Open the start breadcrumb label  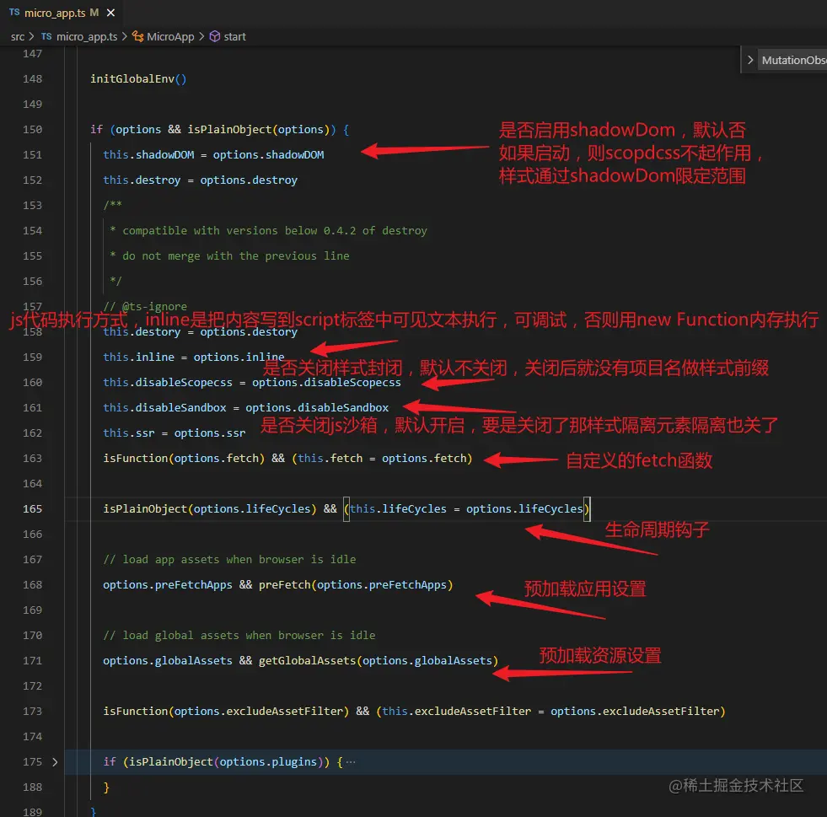(234, 36)
